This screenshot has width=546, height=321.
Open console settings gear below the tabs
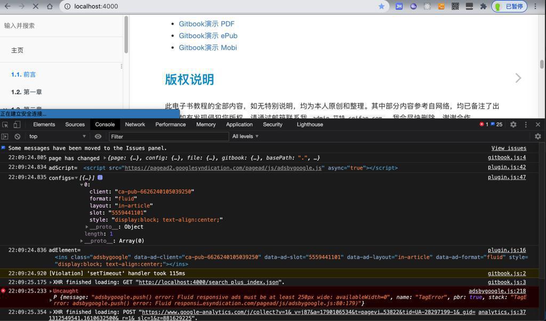[538, 137]
